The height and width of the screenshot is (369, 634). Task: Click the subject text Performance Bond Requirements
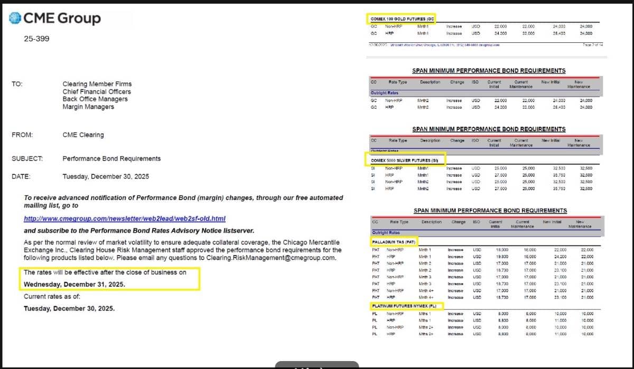[111, 159]
